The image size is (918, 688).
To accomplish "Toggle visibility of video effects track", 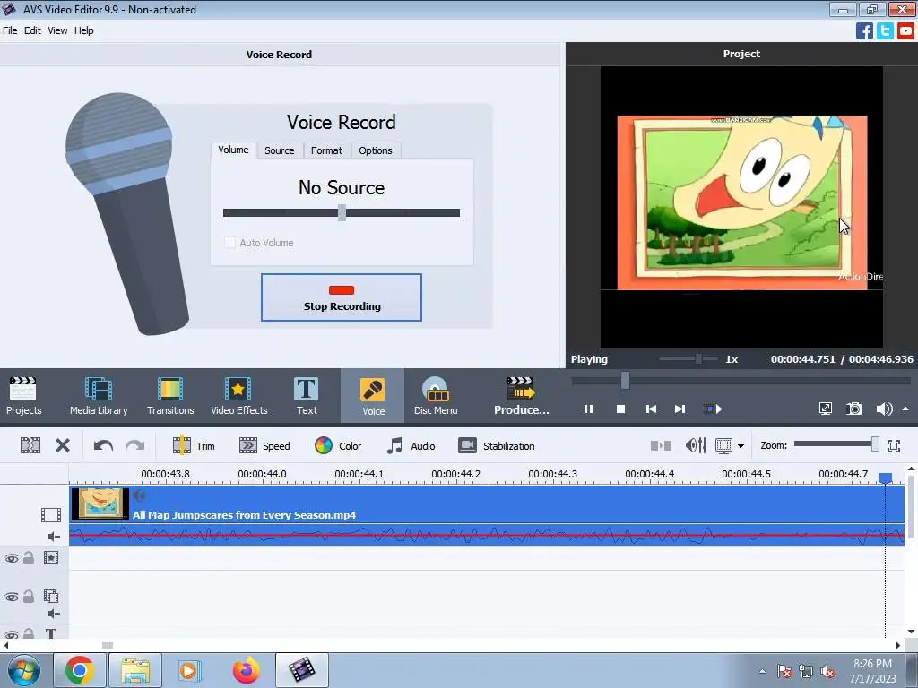I will coord(11,559).
